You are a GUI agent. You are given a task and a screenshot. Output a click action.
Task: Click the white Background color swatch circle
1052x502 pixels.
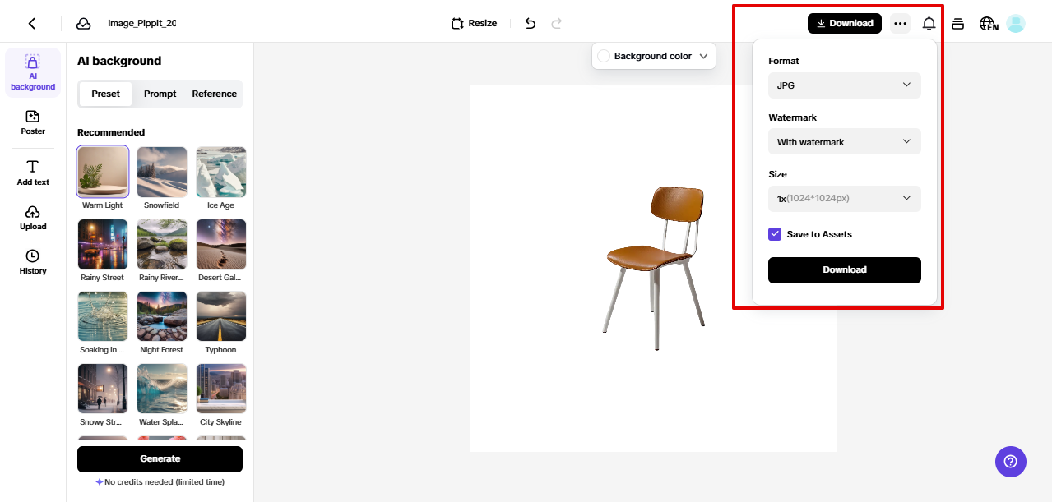tap(604, 56)
